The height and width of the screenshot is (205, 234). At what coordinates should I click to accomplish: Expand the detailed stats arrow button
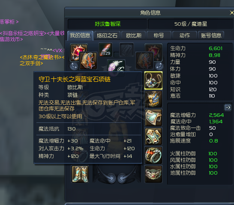click(x=228, y=107)
